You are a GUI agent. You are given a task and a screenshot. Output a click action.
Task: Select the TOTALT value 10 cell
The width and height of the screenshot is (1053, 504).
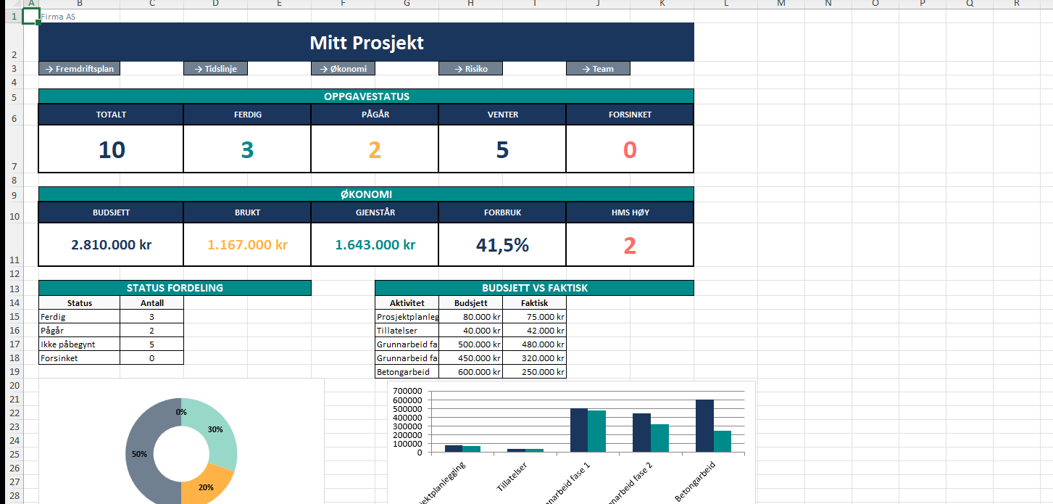point(111,149)
